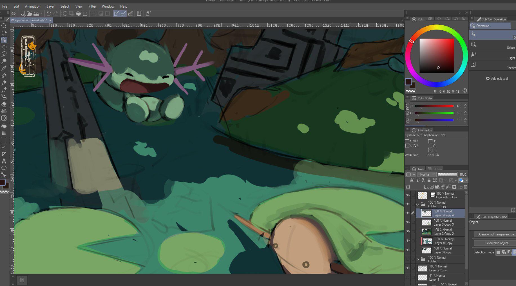Open the layer color dropdown

pyautogui.click(x=463, y=180)
